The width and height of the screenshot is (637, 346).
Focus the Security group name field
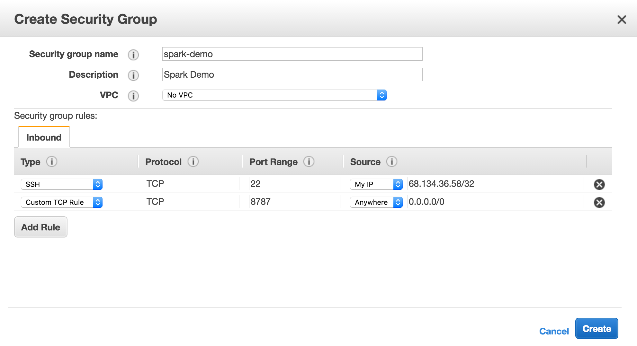[x=292, y=54]
